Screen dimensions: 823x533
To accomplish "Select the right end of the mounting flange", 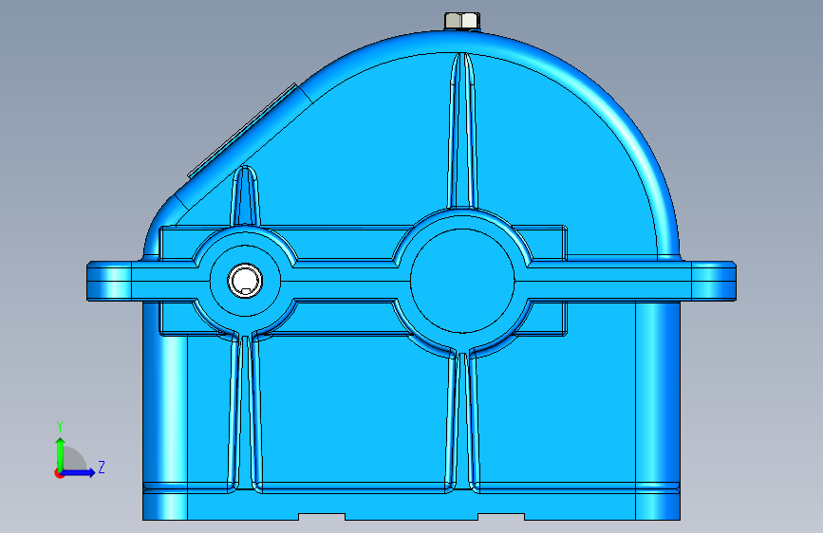I will coord(714,281).
